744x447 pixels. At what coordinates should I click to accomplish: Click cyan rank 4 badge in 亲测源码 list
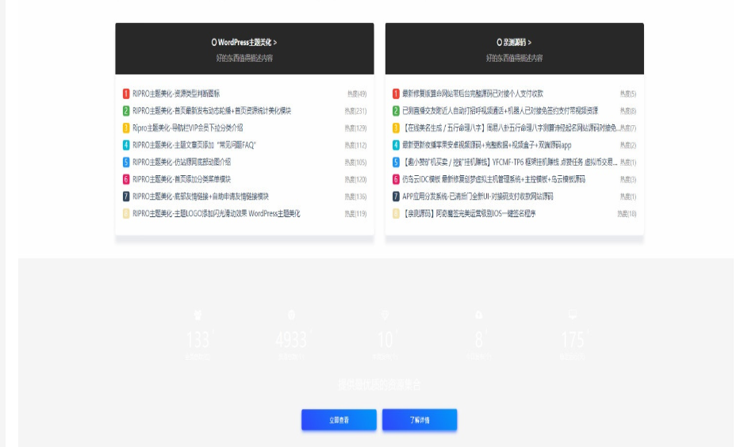coord(396,145)
